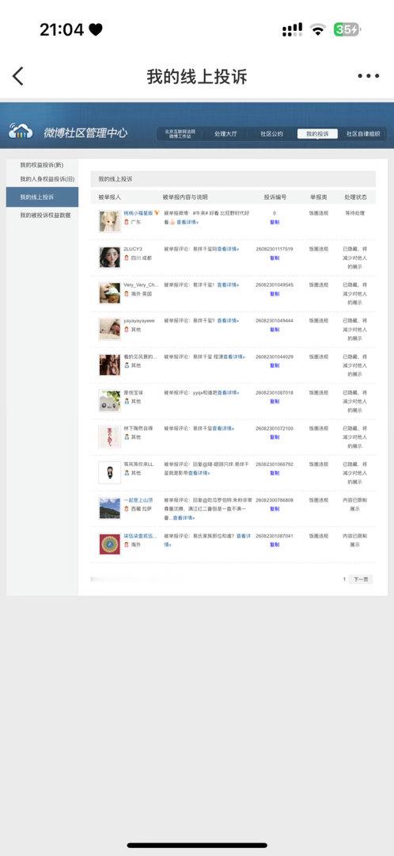The image size is (394, 856).
Task: Copy complaint number 26082301117519
Action: click(274, 258)
